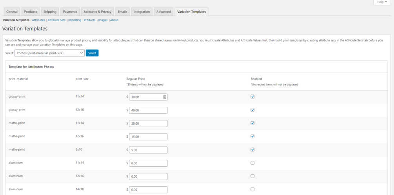Click the glossy-print 12x16 price field
This screenshot has height=195, width=394.
[x=148, y=110]
